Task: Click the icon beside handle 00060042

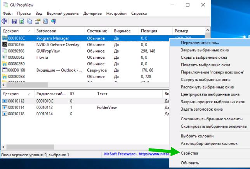Action: pyautogui.click(x=5, y=57)
